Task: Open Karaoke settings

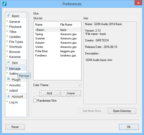Action: click(15, 57)
